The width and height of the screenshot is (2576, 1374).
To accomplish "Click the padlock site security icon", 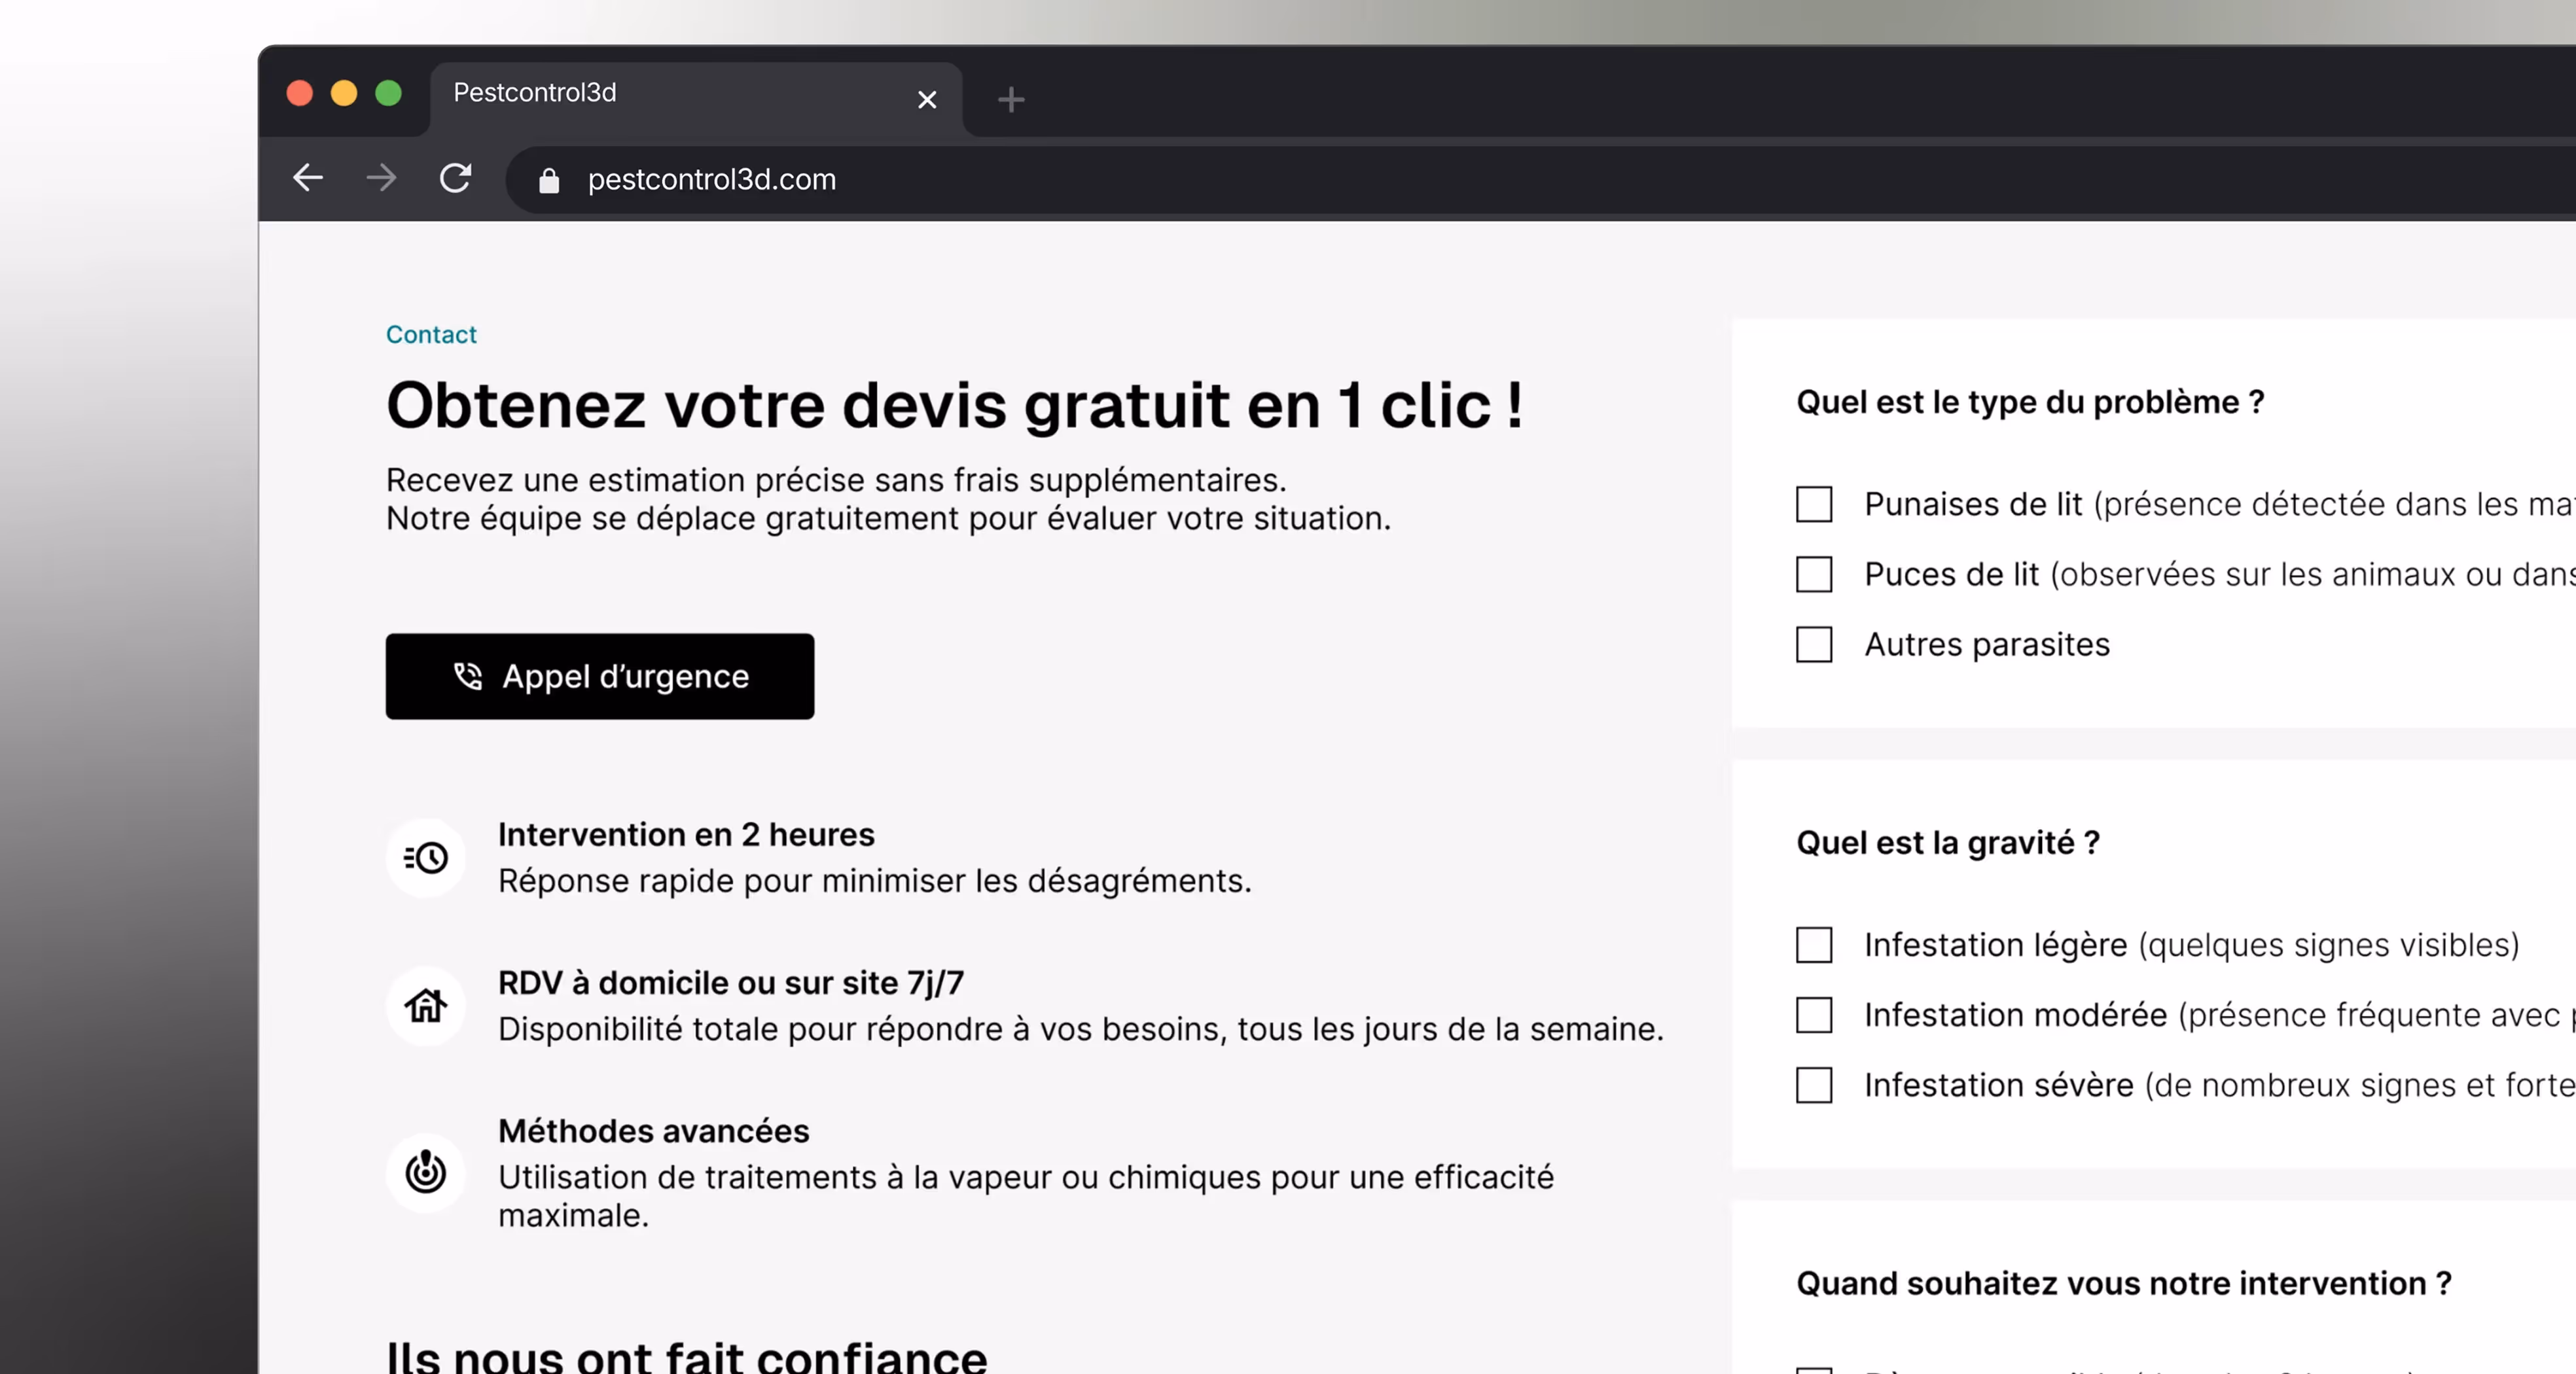I will (549, 180).
